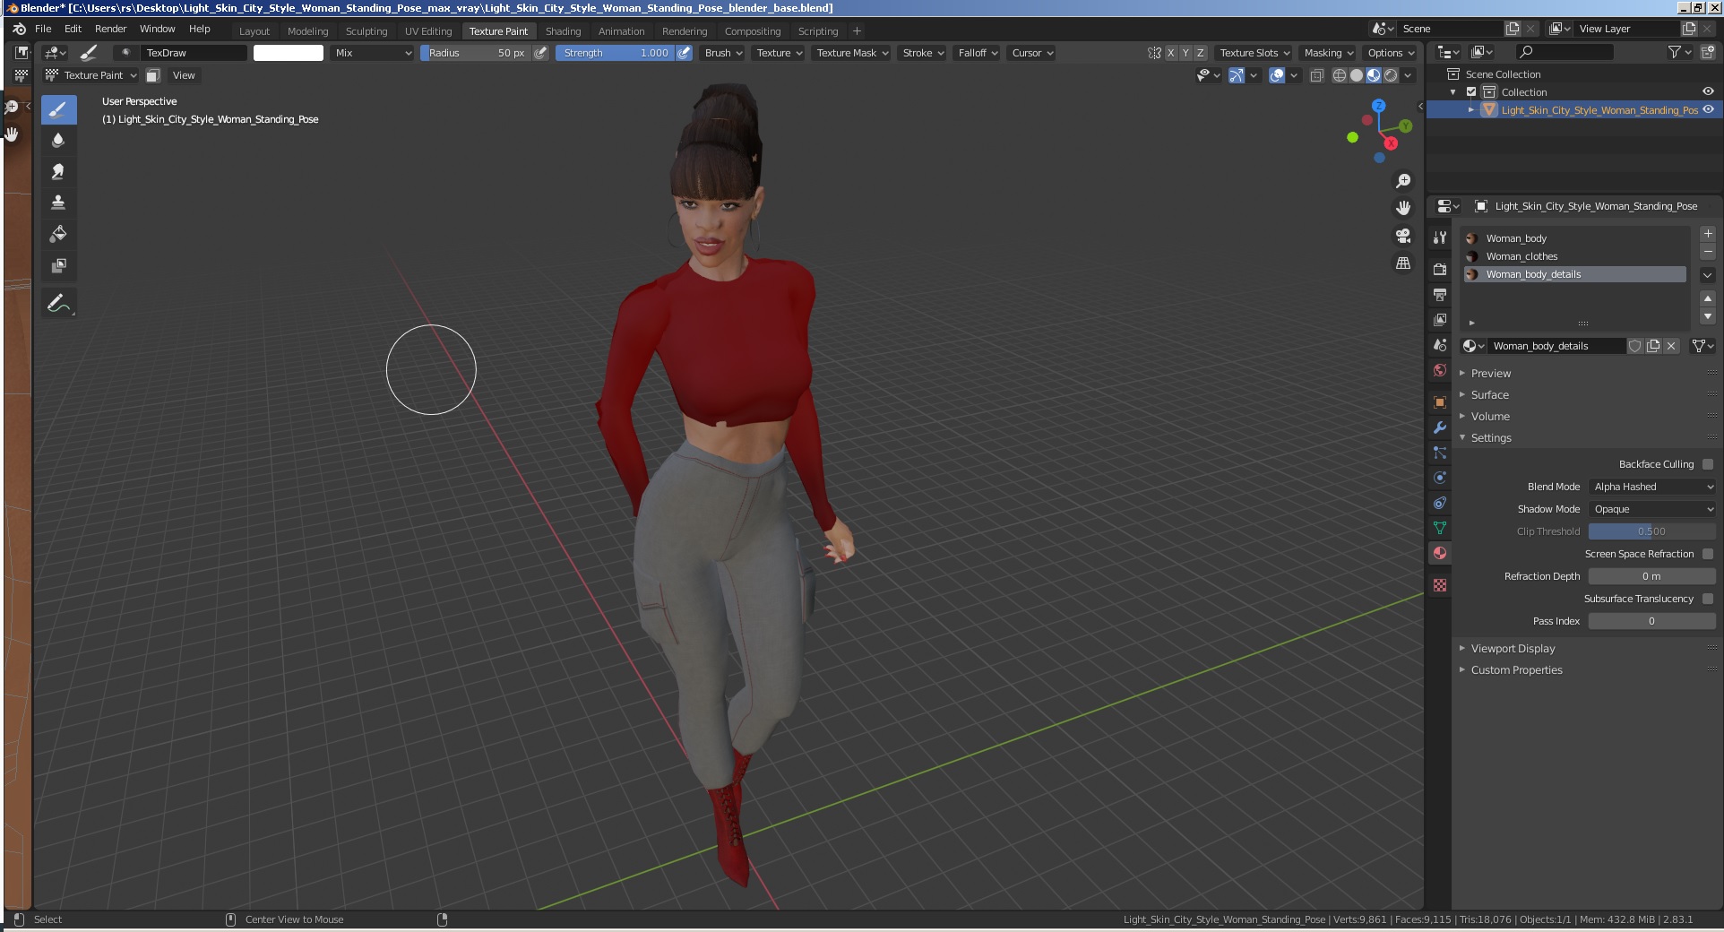
Task: Open the Output properties tab
Action: tap(1440, 294)
